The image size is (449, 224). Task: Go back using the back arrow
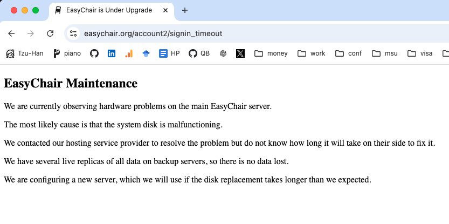coord(11,33)
